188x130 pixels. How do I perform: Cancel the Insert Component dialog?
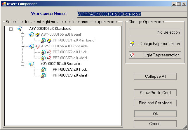[x=155, y=124]
